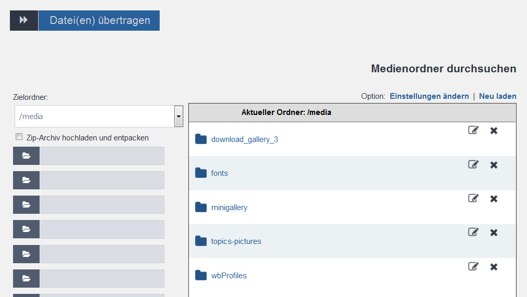Click edit icon for wbProfiles folder
This screenshot has height=297, width=527.
(473, 266)
